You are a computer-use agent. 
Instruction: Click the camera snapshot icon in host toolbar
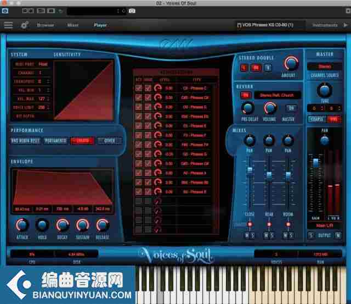coord(132,11)
